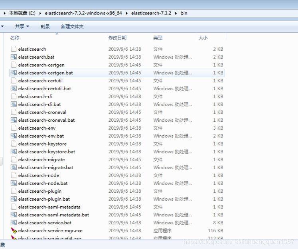Open the 共享 dropdown menu

(x=22, y=26)
